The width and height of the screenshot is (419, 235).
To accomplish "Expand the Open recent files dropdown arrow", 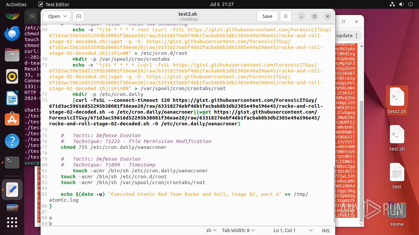I will click(x=65, y=16).
